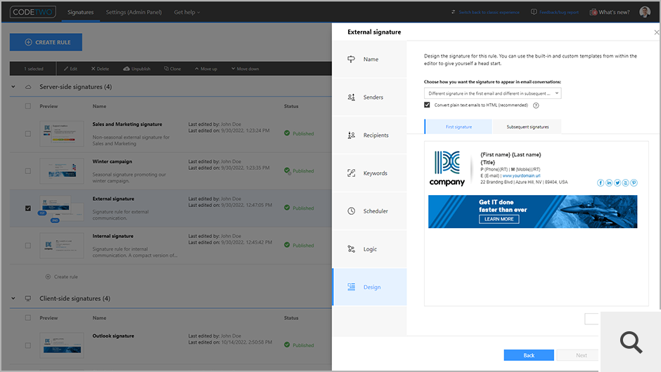Open the Signatures tab
Image resolution: width=661 pixels, height=372 pixels.
pyautogui.click(x=81, y=12)
